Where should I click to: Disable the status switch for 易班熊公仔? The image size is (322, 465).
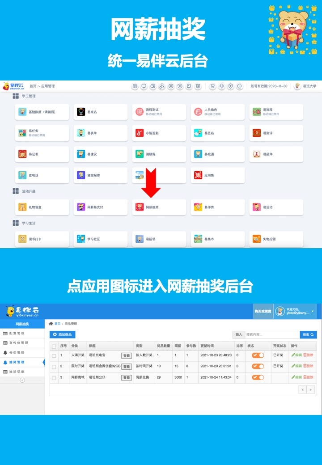258,377
